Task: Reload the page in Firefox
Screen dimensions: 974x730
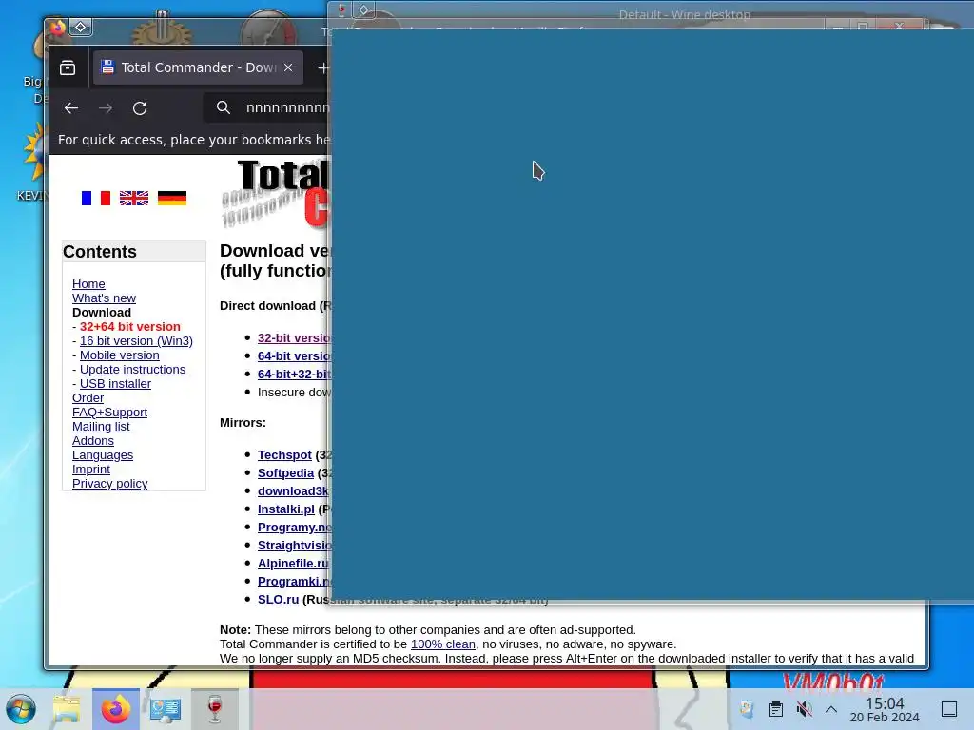Action: (140, 108)
